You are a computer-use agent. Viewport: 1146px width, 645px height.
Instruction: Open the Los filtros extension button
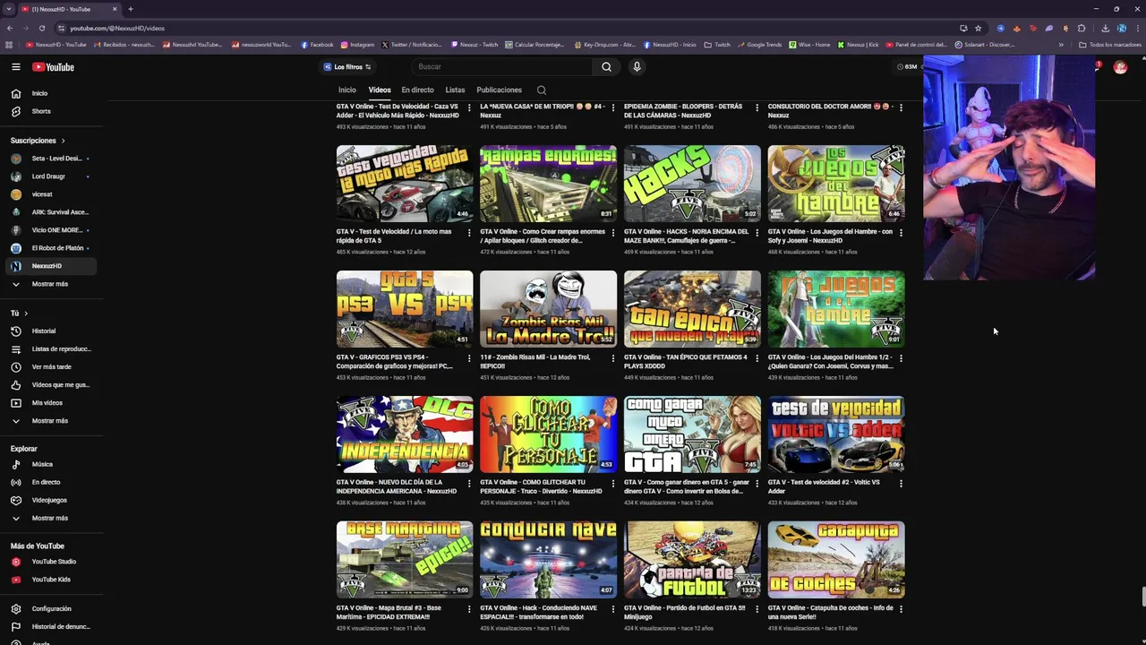pos(347,67)
